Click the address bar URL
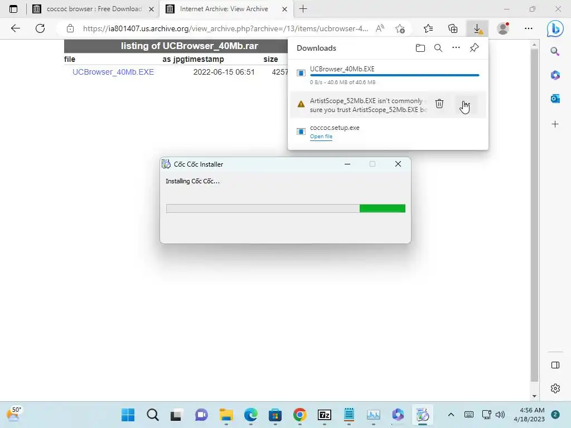The image size is (571, 428). coord(225,28)
